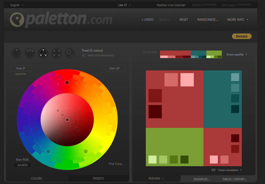Image resolution: width=265 pixels, height=184 pixels.
Task: Open the Share palette dropdown
Action: pyautogui.click(x=236, y=55)
